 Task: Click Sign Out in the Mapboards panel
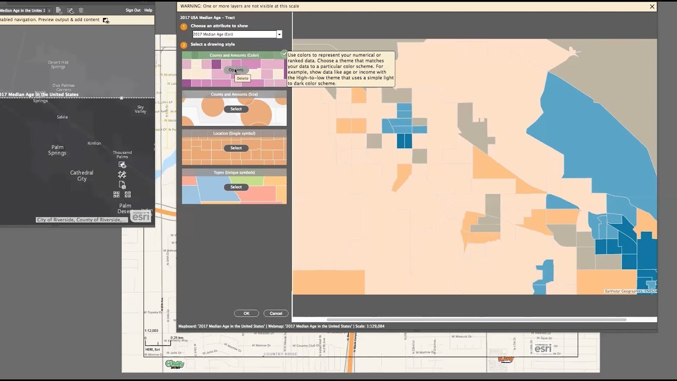click(x=133, y=10)
